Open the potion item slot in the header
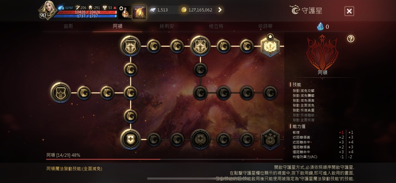This screenshot has height=183, width=396. point(125,12)
